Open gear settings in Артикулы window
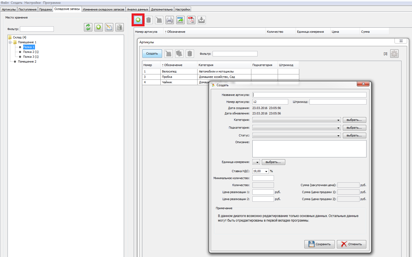 click(394, 53)
